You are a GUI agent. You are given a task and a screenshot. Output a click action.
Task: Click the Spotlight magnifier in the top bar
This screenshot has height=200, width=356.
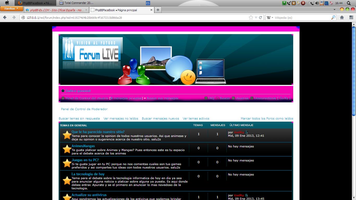[349, 3]
